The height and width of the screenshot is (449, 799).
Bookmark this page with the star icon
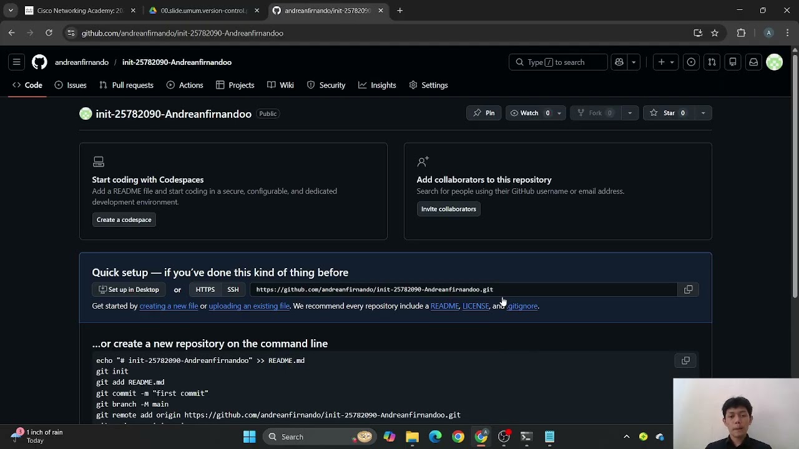[715, 33]
